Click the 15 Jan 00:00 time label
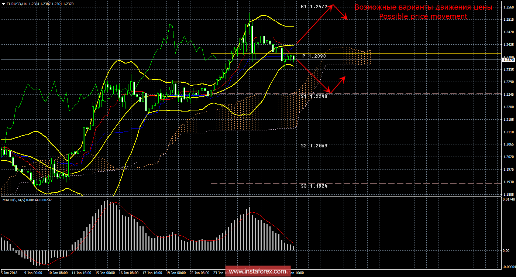This screenshot has width=516, height=277. (x=104, y=273)
